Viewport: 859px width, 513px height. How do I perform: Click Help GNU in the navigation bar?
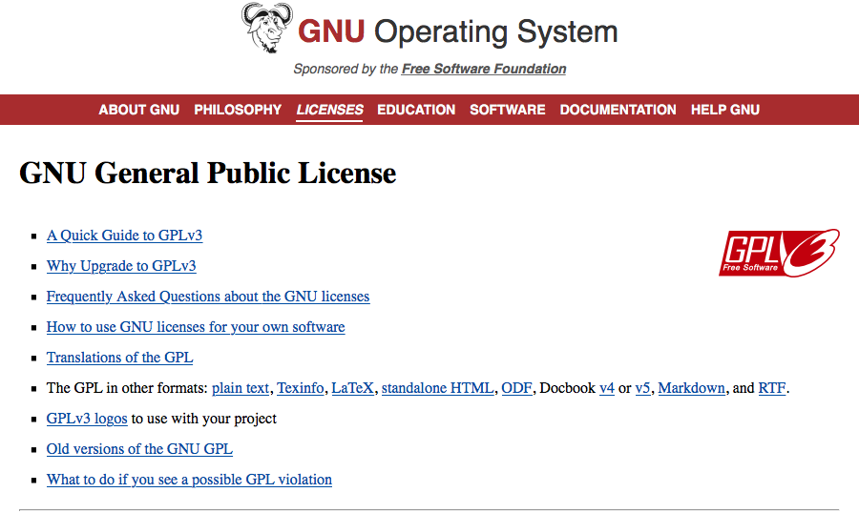click(x=724, y=110)
